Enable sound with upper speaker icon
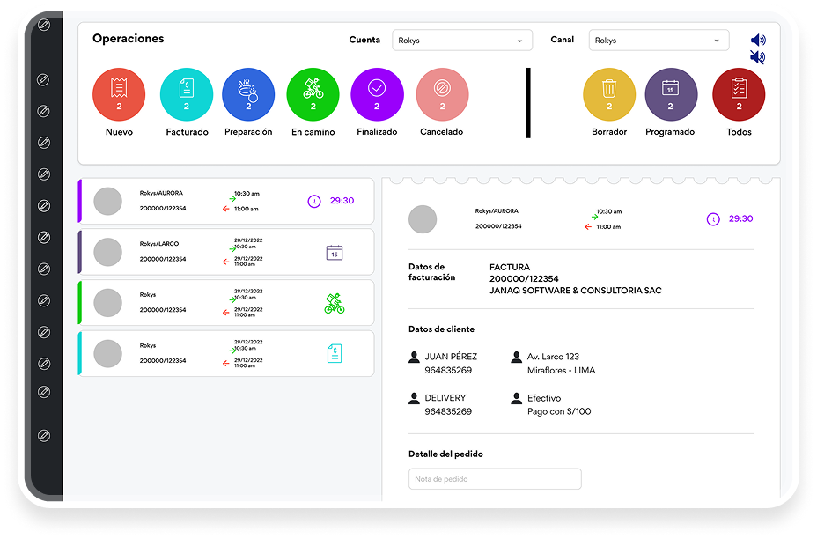Screen dimensions: 817x539 pyautogui.click(x=758, y=41)
